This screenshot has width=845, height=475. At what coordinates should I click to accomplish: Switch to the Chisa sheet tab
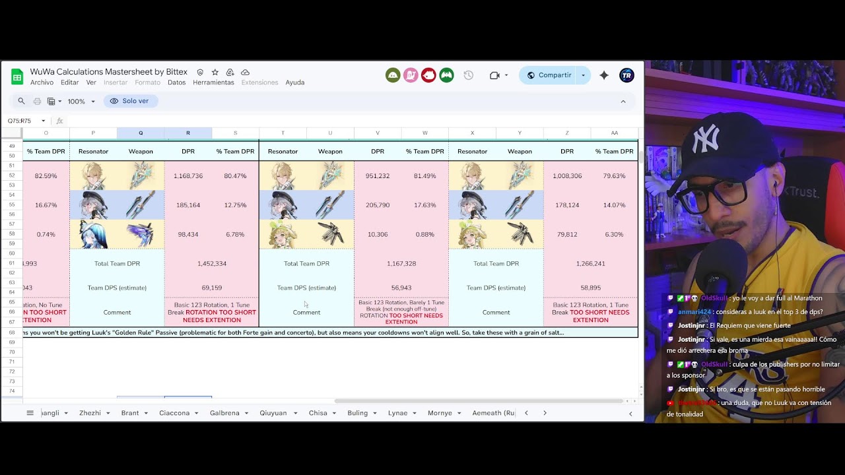click(x=318, y=413)
